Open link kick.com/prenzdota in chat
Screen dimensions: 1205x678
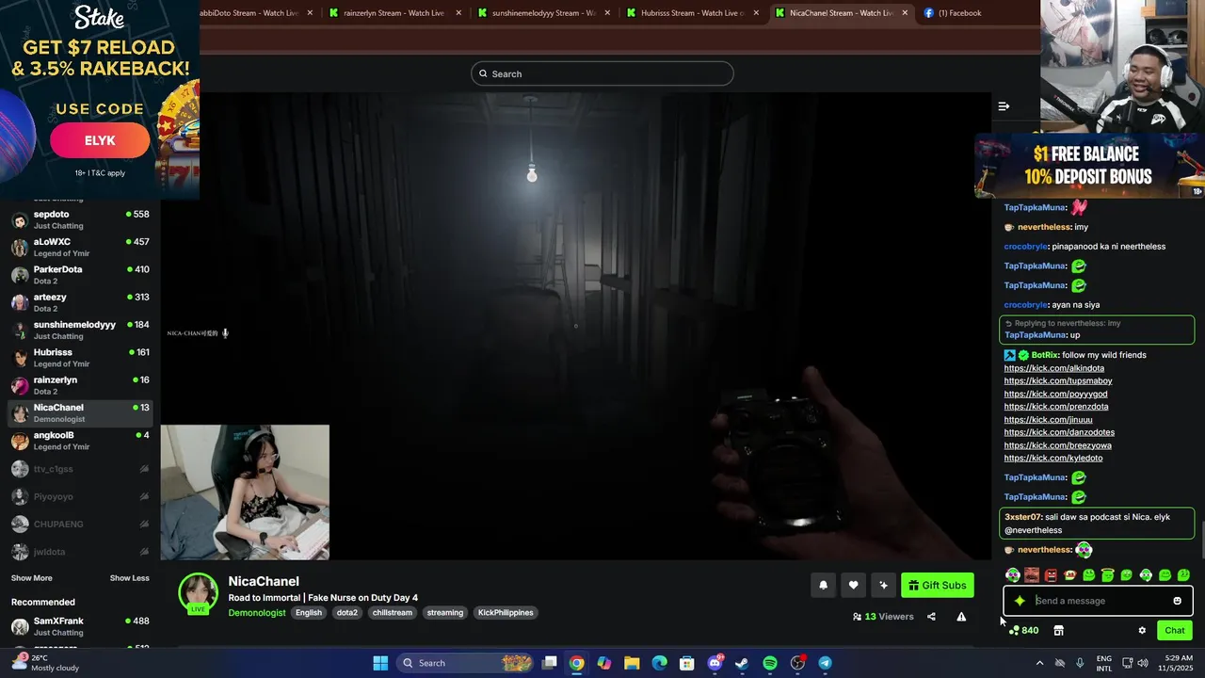pyautogui.click(x=1056, y=407)
